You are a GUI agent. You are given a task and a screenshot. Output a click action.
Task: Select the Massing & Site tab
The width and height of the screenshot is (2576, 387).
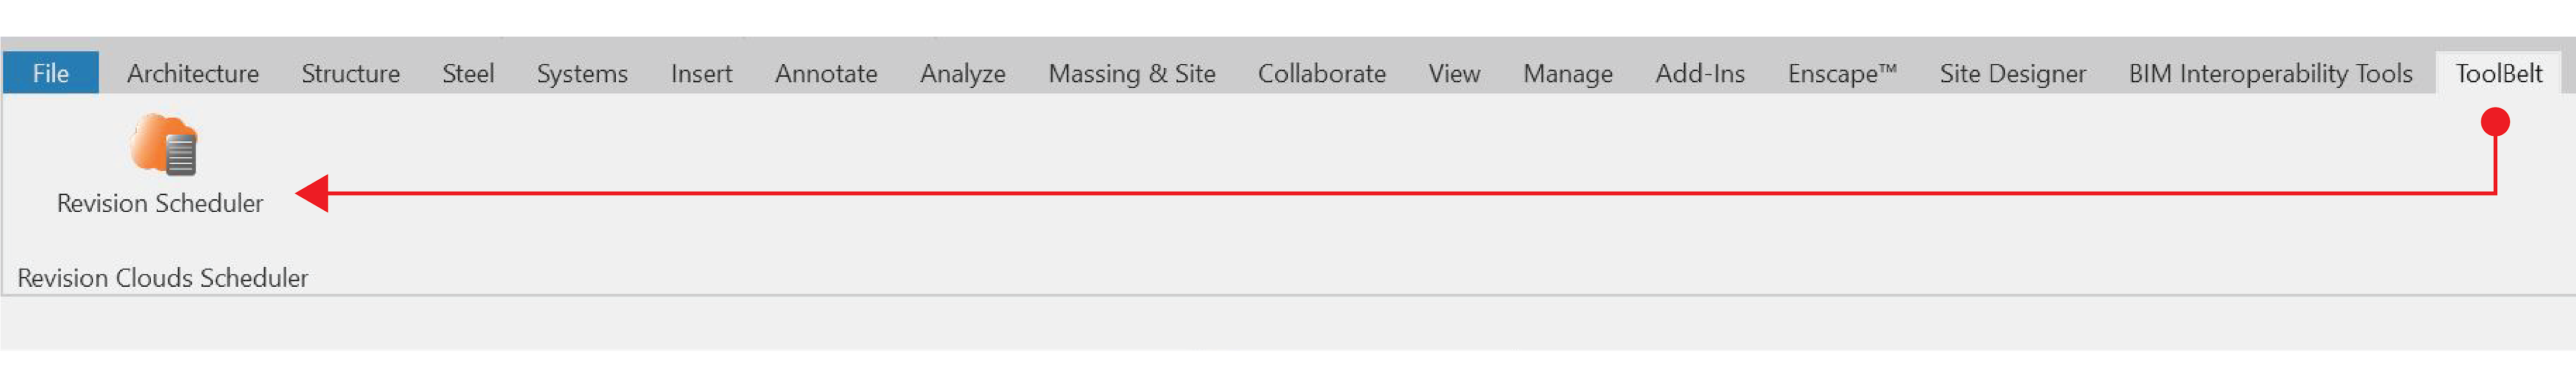tap(1132, 73)
